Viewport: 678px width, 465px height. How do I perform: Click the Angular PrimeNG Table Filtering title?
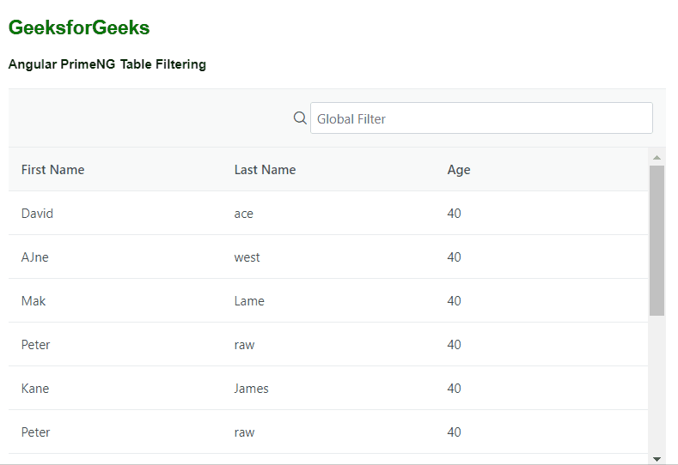point(107,64)
